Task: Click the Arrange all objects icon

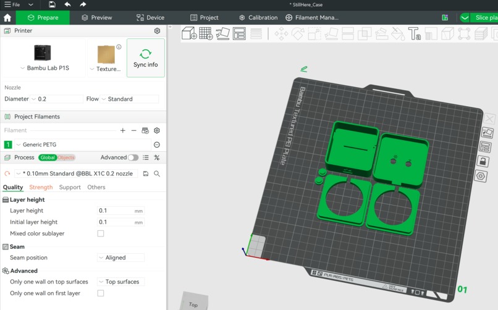Action: click(x=239, y=33)
